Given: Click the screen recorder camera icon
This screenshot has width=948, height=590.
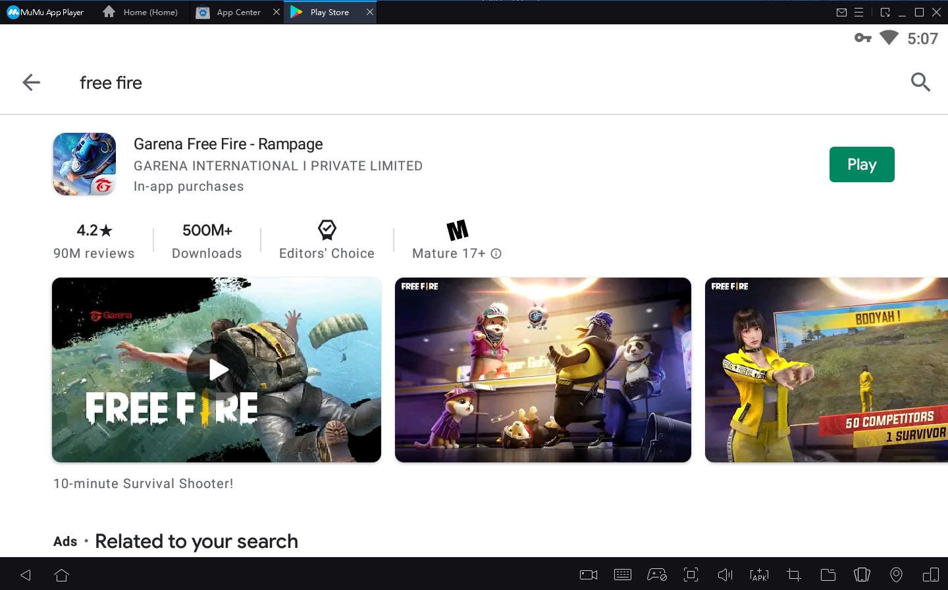Looking at the screenshot, I should [589, 575].
